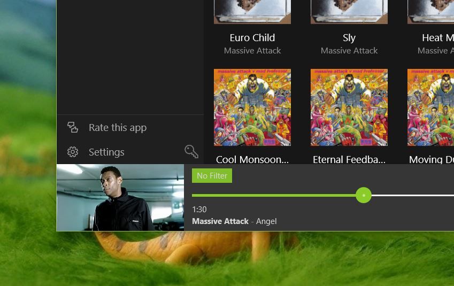Select the Sly album art
The width and height of the screenshot is (454, 286).
(x=349, y=12)
